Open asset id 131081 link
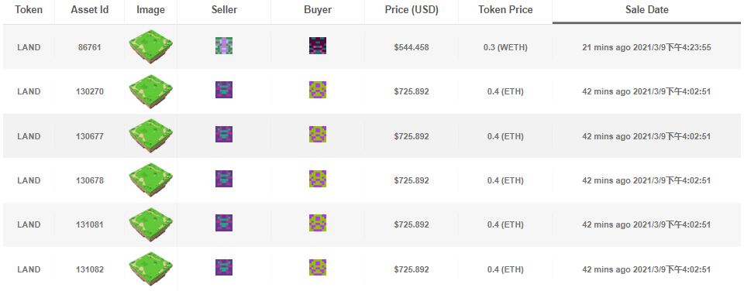This screenshot has height=291, width=744. click(89, 224)
